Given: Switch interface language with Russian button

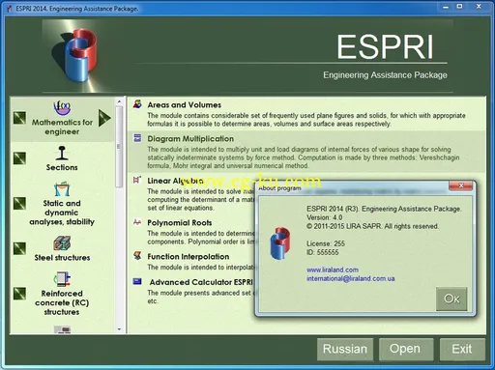Looking at the screenshot, I should [345, 349].
